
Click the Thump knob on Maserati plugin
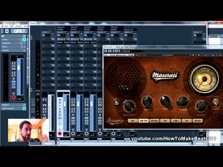coord(147,101)
